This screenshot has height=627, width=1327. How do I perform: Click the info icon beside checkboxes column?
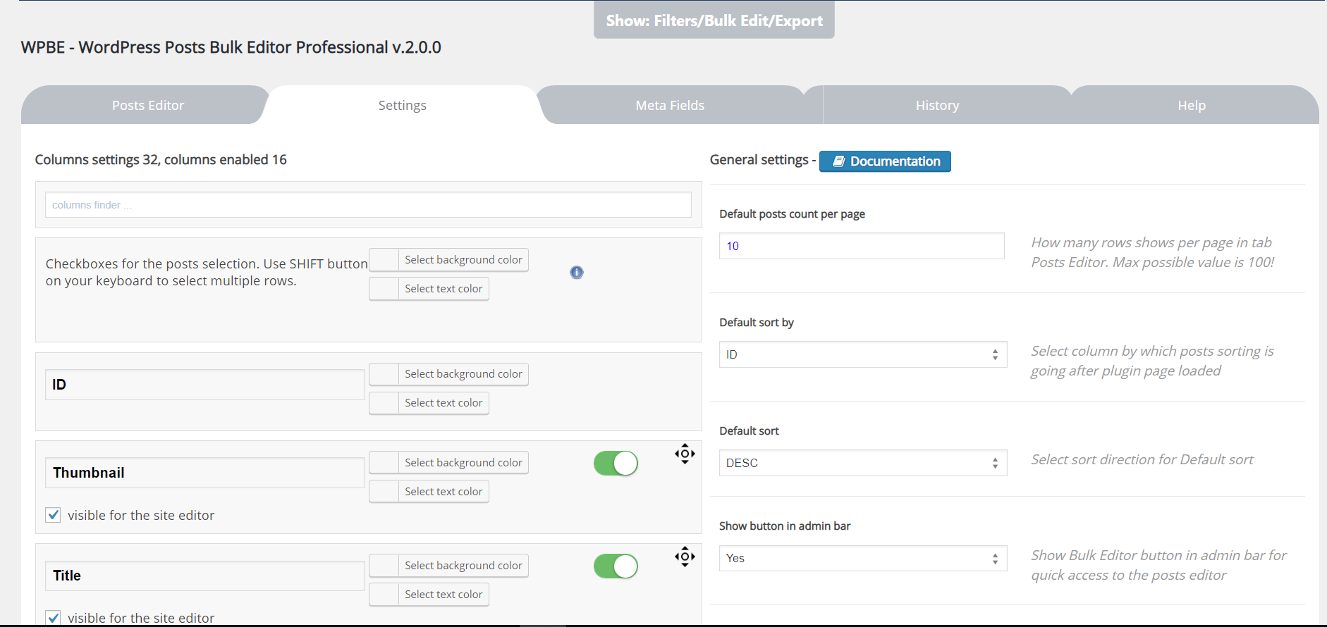577,273
